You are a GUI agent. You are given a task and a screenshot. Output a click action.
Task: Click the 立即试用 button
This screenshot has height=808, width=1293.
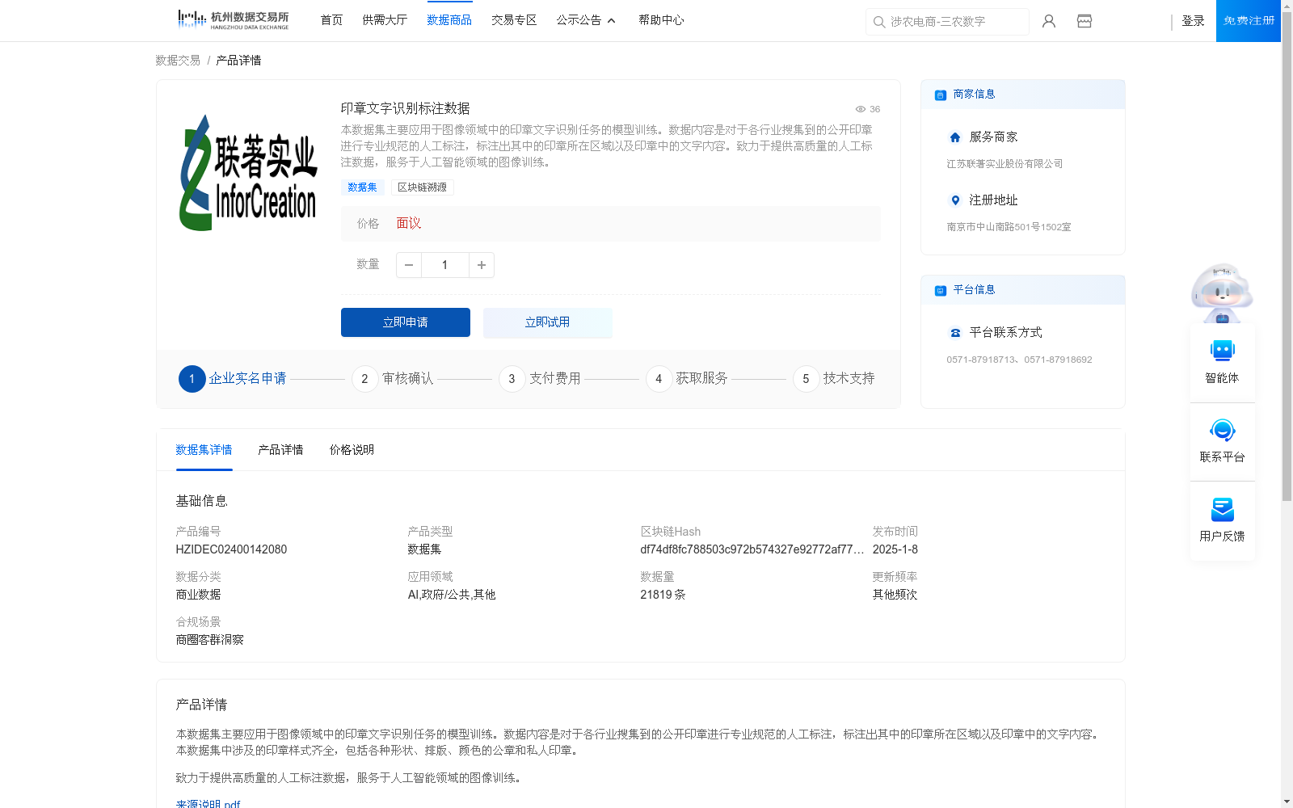tap(548, 322)
